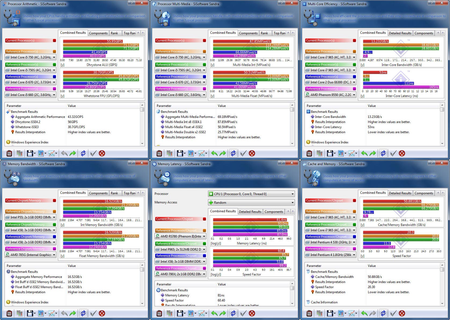Screen dimensions: 450x320
Task: Open the line graph icon in Multi-Core Efficiency
Action: 351,153
